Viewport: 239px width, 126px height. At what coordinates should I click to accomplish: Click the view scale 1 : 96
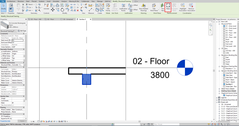[32, 122]
